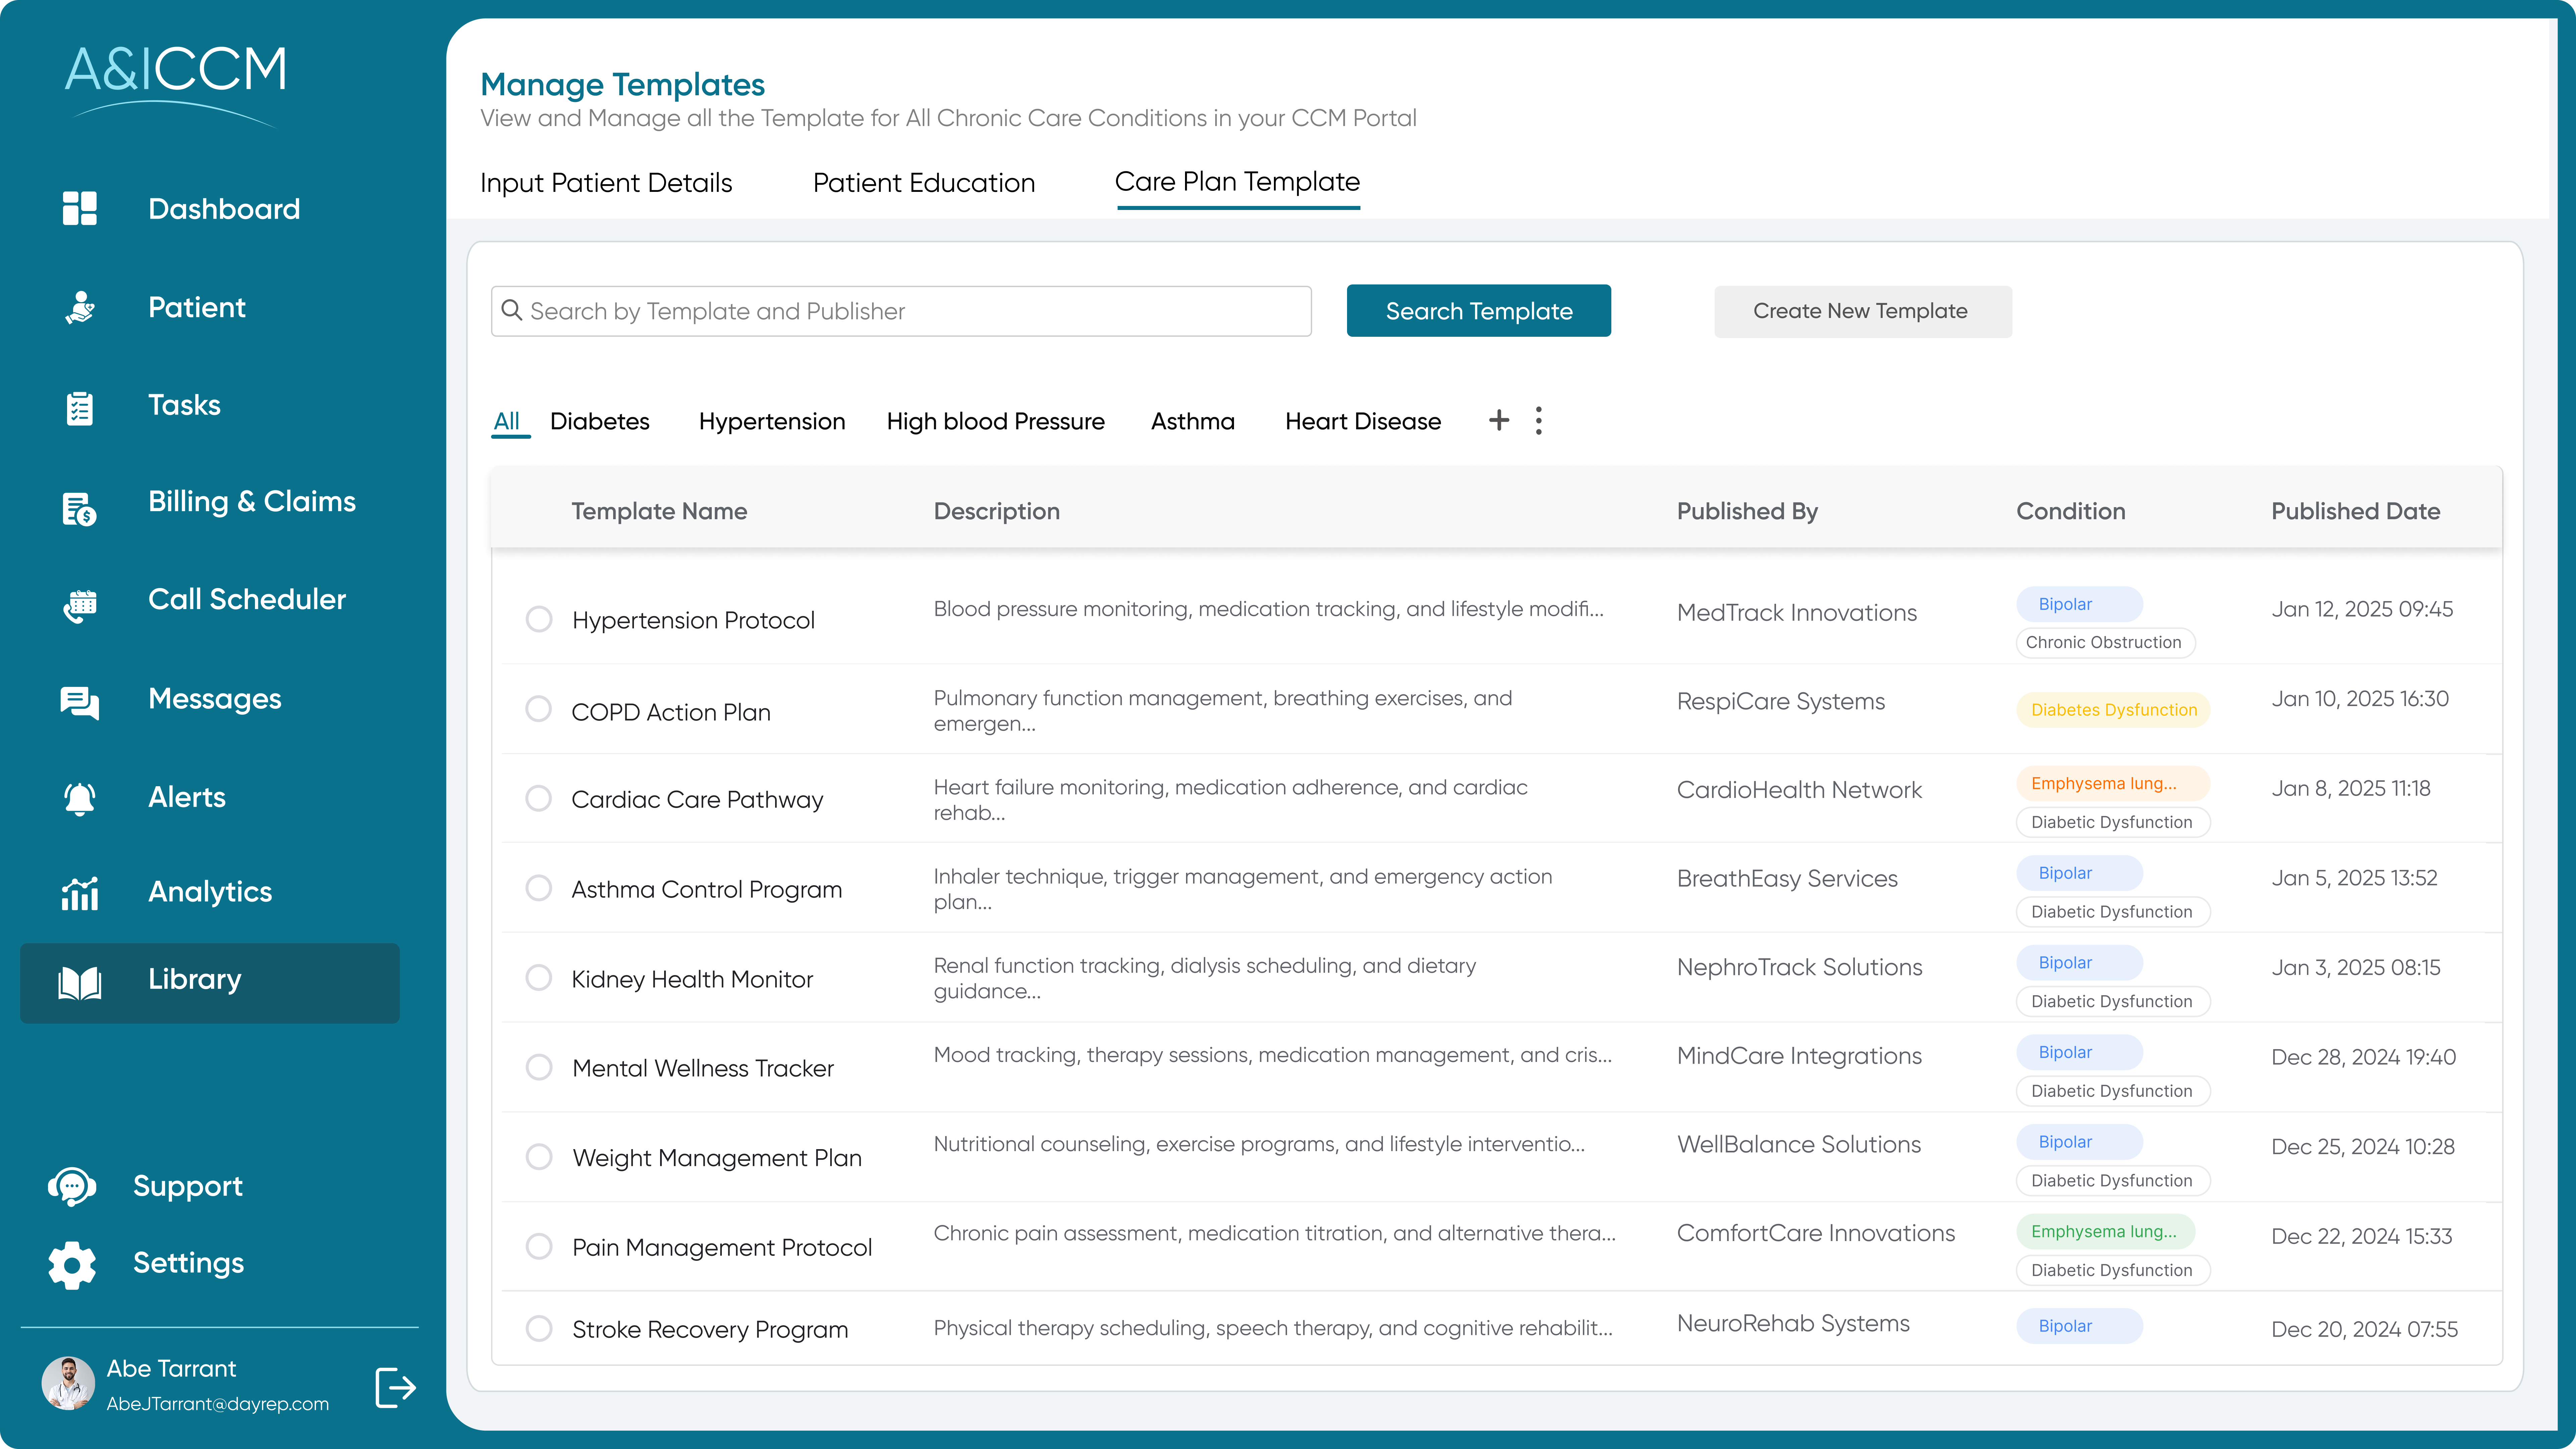Filter templates by the Asthma tab

click(1193, 421)
